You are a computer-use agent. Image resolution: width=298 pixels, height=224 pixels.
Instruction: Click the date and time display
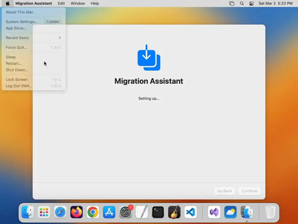(276, 3)
